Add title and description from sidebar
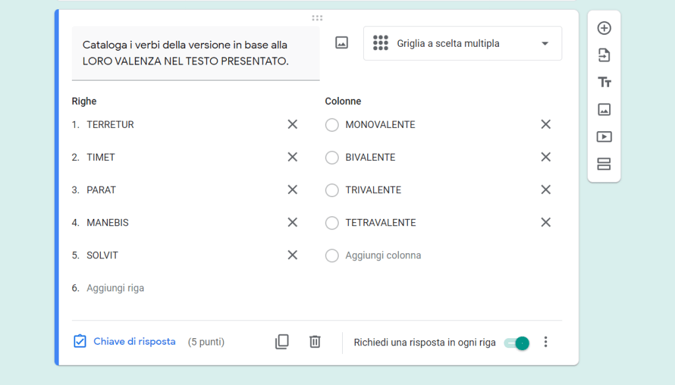Image resolution: width=675 pixels, height=385 pixels. [604, 82]
